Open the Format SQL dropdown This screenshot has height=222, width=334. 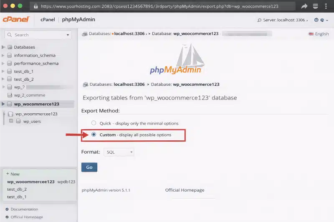coord(119,152)
